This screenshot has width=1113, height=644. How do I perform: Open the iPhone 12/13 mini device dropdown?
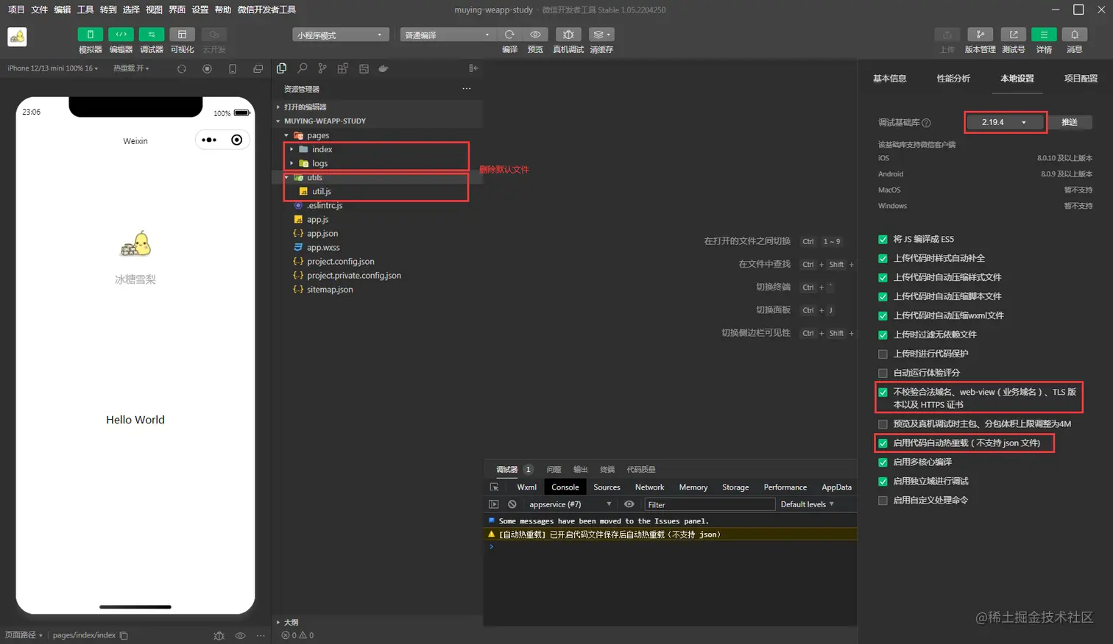point(52,68)
